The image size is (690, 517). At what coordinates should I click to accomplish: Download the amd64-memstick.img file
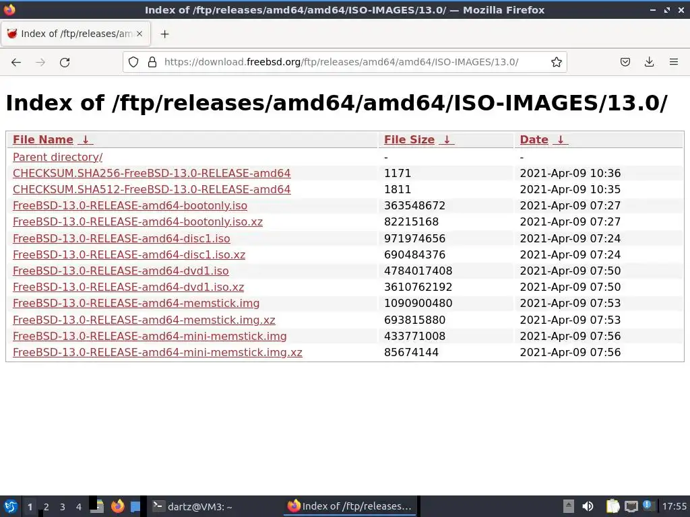tap(136, 304)
